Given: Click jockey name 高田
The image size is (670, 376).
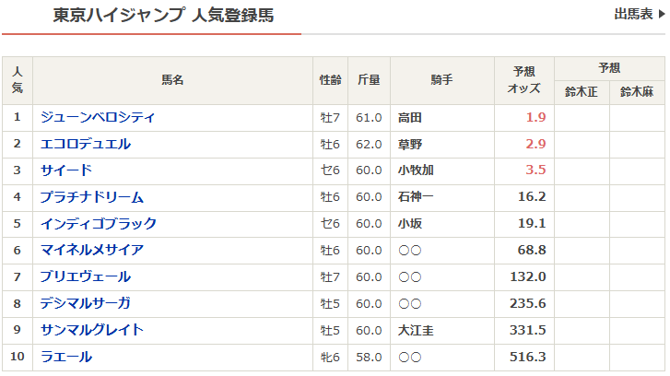Looking at the screenshot, I should point(410,118).
